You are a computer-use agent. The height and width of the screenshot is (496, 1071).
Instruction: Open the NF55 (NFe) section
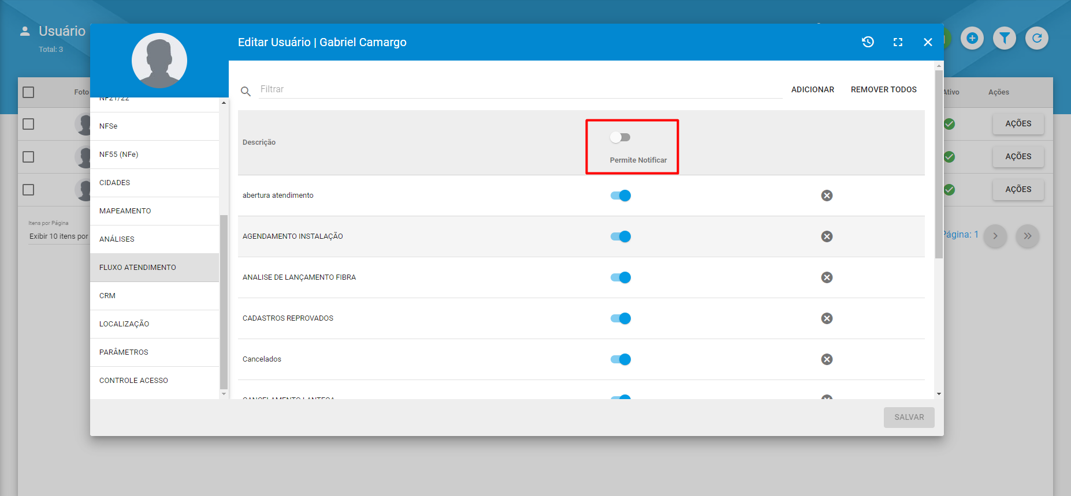click(154, 155)
